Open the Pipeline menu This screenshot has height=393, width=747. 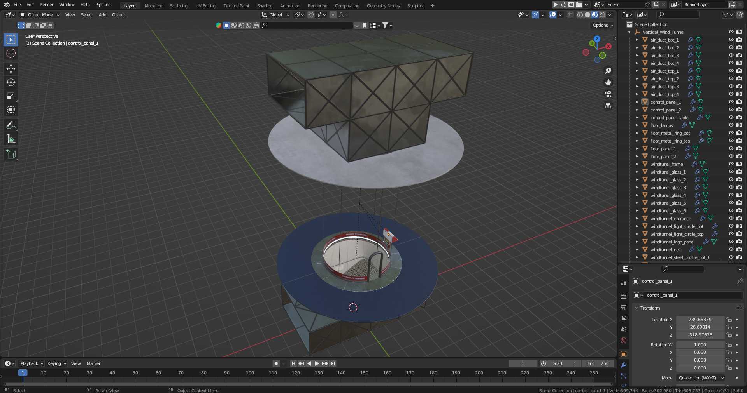coord(103,5)
